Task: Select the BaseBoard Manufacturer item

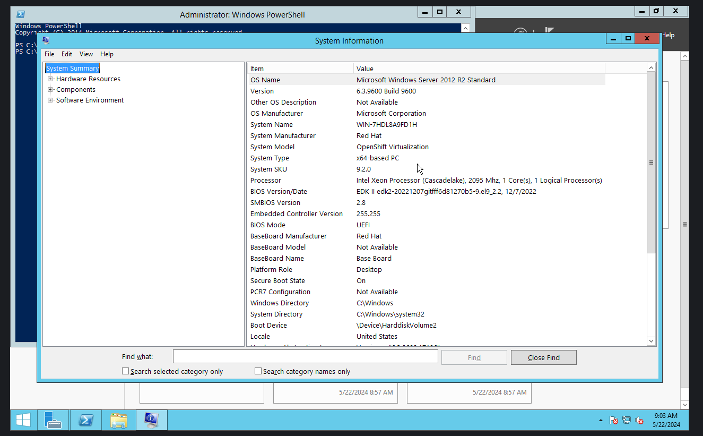Action: pyautogui.click(x=289, y=236)
